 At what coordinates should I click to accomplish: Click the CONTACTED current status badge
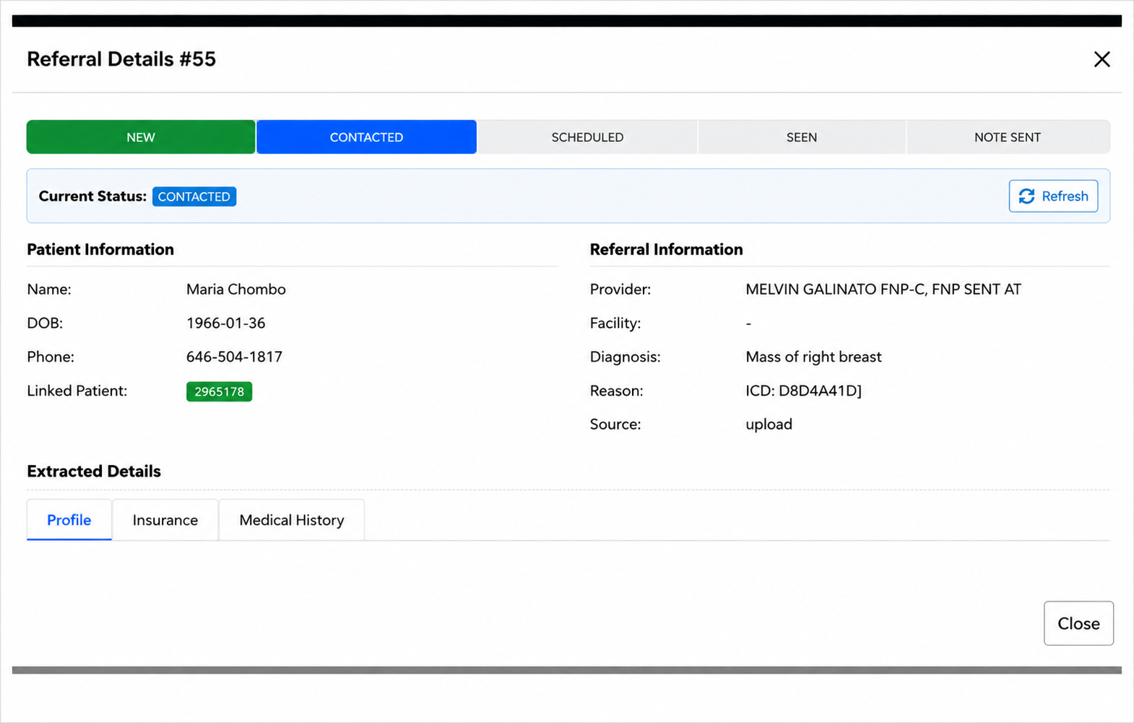coord(194,196)
